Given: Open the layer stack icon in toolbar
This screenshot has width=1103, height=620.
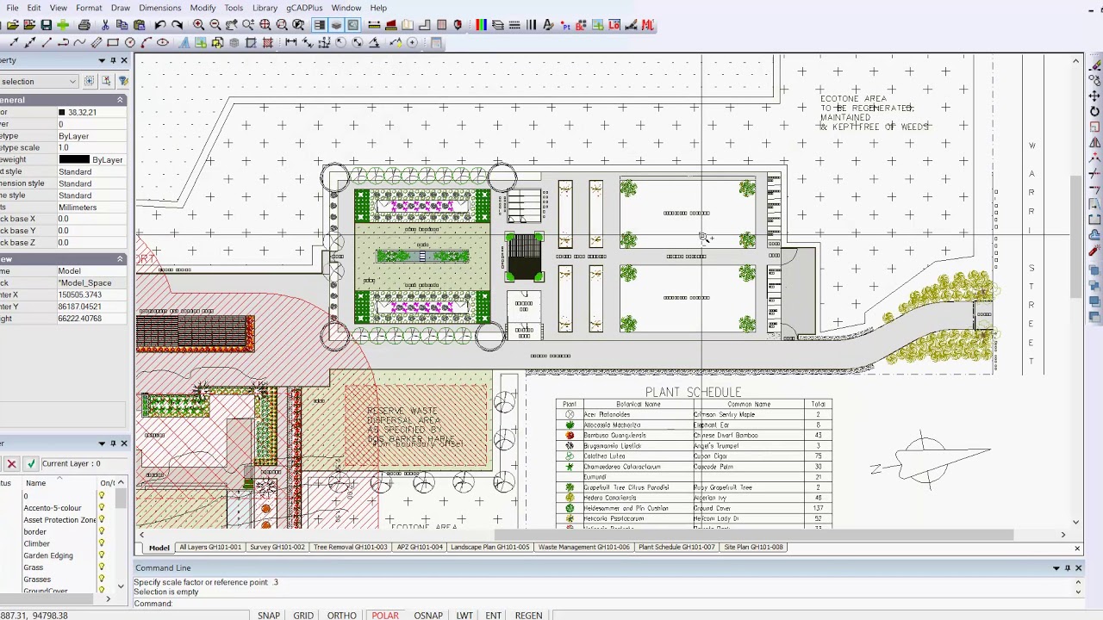Looking at the screenshot, I should click(498, 25).
